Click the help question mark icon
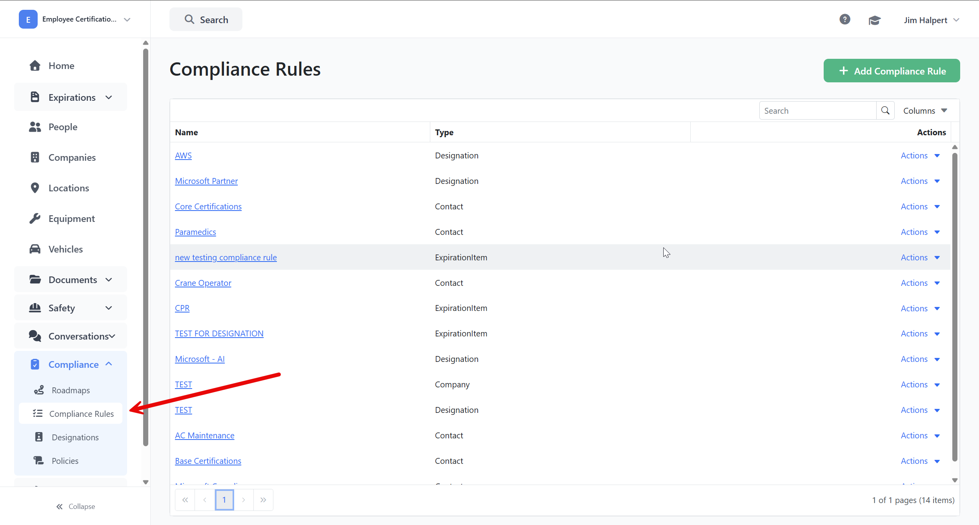Image resolution: width=979 pixels, height=525 pixels. 844,19
